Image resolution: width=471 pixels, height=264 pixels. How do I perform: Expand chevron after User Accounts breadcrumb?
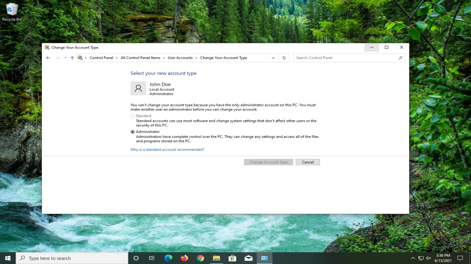[196, 58]
